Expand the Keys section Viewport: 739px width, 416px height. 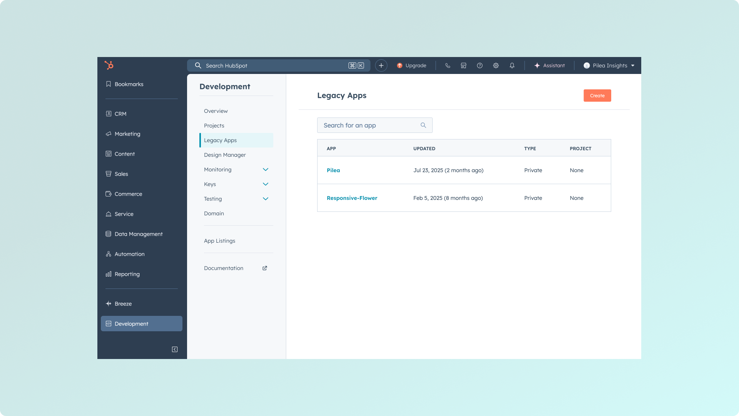[265, 184]
